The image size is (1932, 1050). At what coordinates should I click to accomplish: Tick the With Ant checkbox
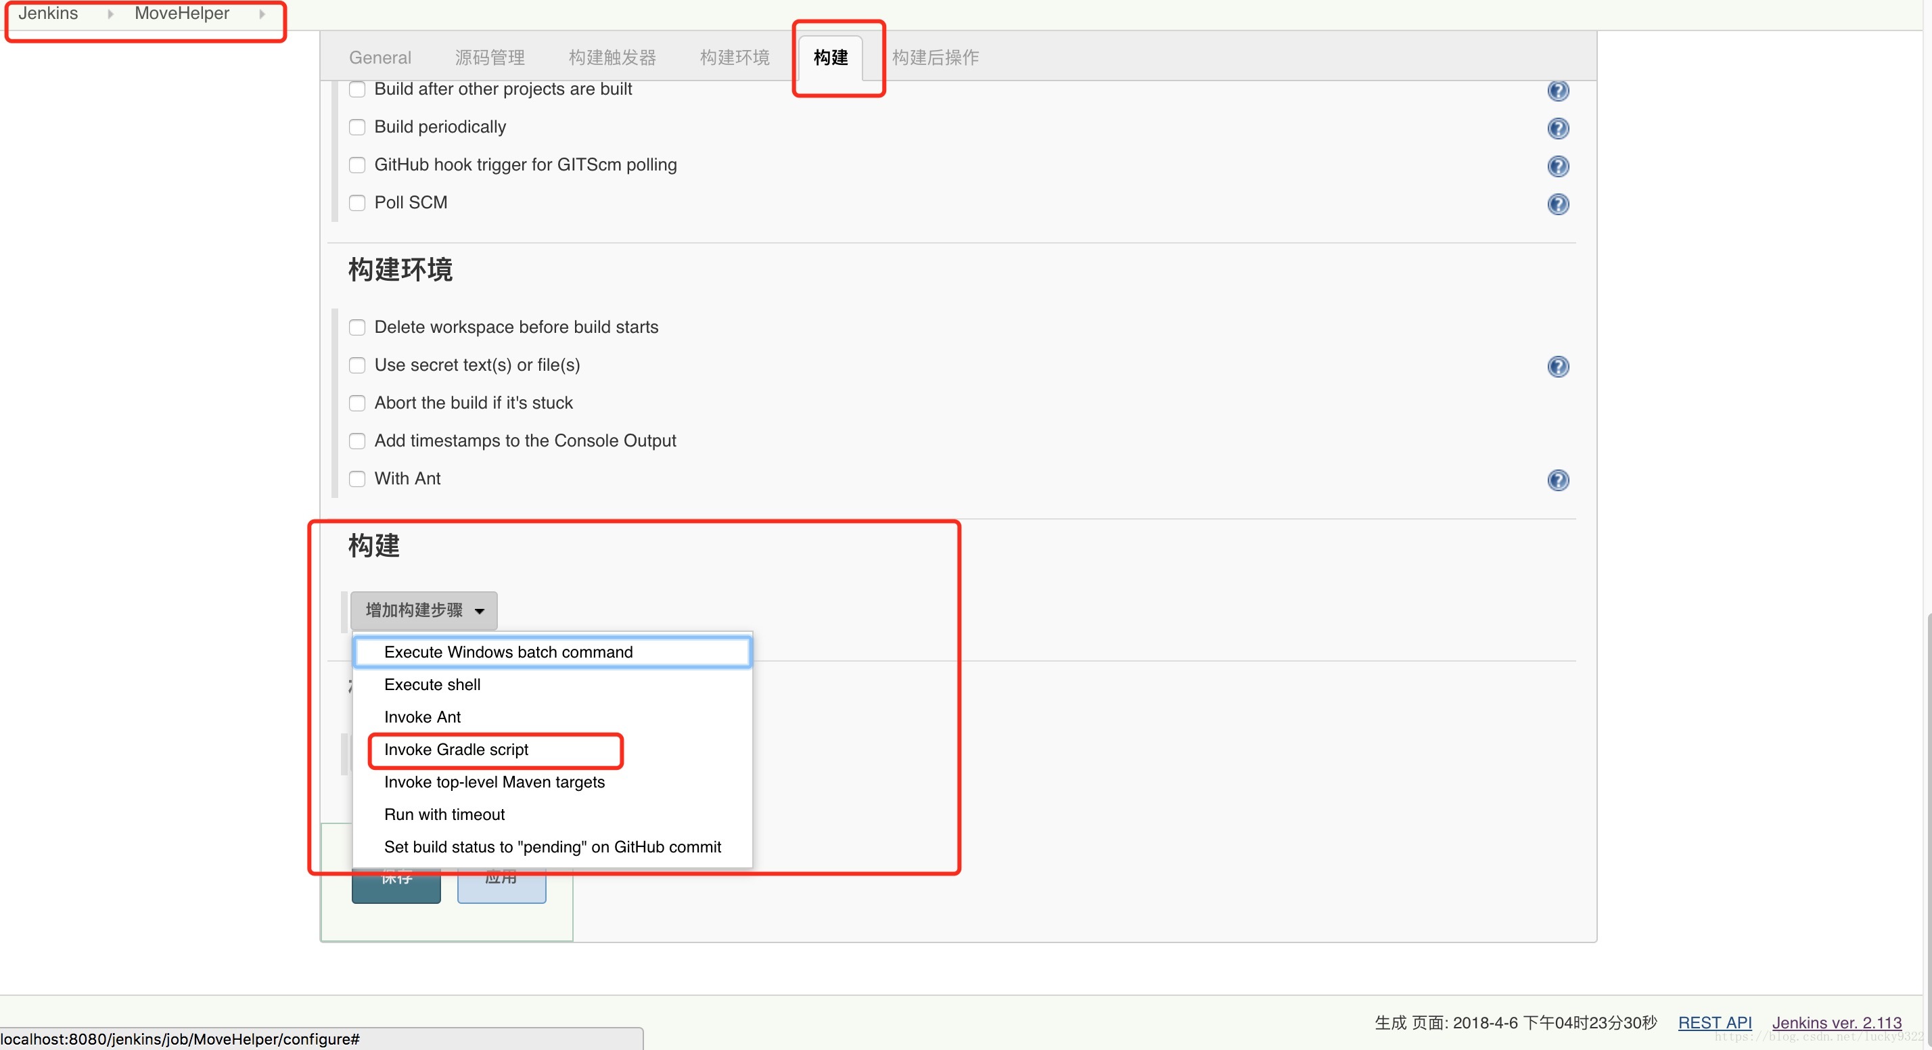click(357, 478)
